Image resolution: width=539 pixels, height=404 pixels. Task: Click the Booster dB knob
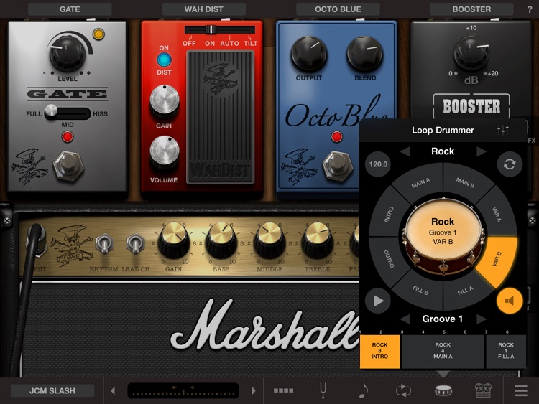pyautogui.click(x=471, y=53)
